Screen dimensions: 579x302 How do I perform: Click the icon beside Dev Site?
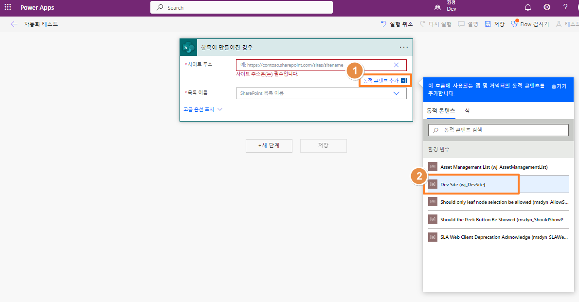click(x=433, y=184)
